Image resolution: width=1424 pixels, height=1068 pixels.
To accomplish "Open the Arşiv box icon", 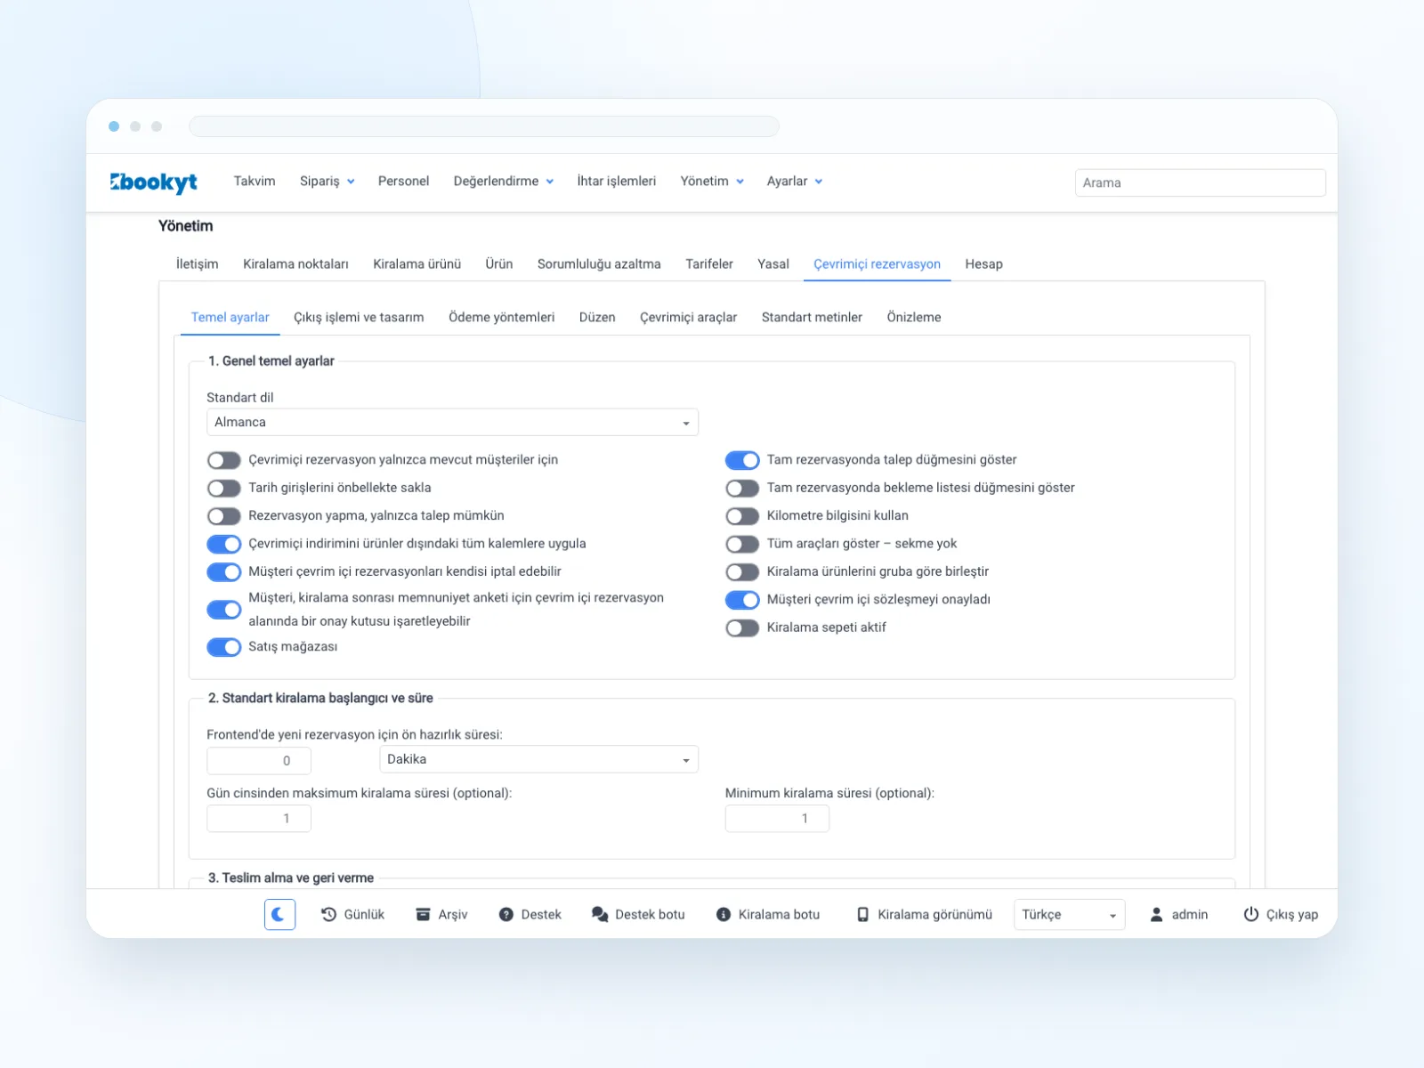I will coord(423,914).
